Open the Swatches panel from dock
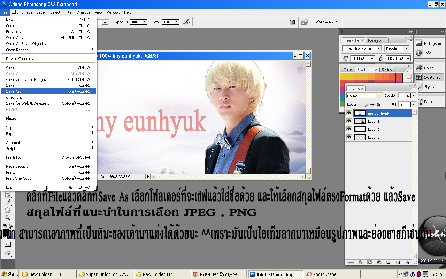Screen dimensions: 446x279 (x=428, y=77)
